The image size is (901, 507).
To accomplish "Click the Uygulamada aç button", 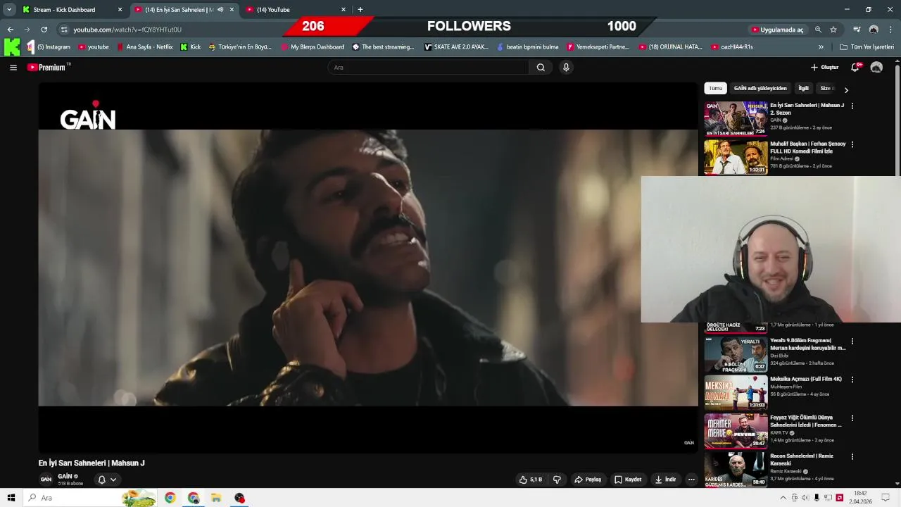I will (777, 30).
